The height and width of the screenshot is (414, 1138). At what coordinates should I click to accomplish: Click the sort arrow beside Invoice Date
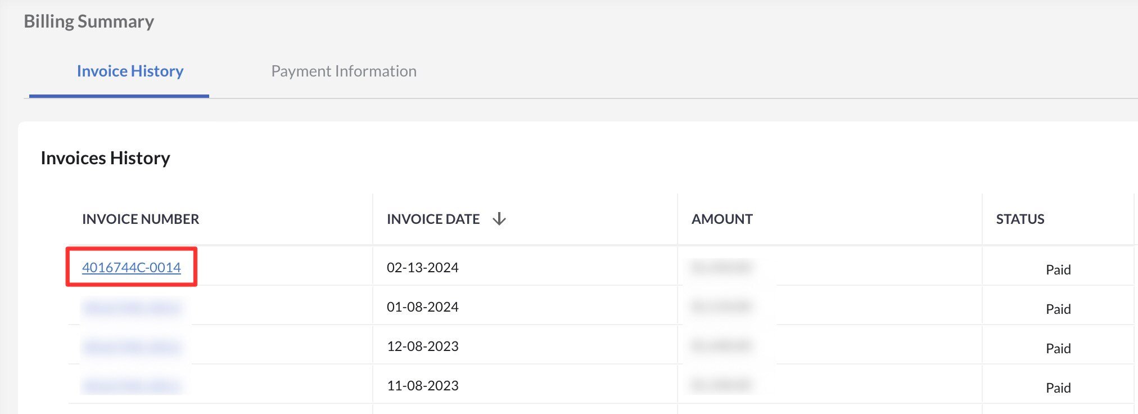coord(499,219)
